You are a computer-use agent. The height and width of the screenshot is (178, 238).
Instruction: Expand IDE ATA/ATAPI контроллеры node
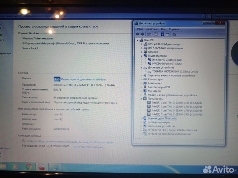click(141, 48)
